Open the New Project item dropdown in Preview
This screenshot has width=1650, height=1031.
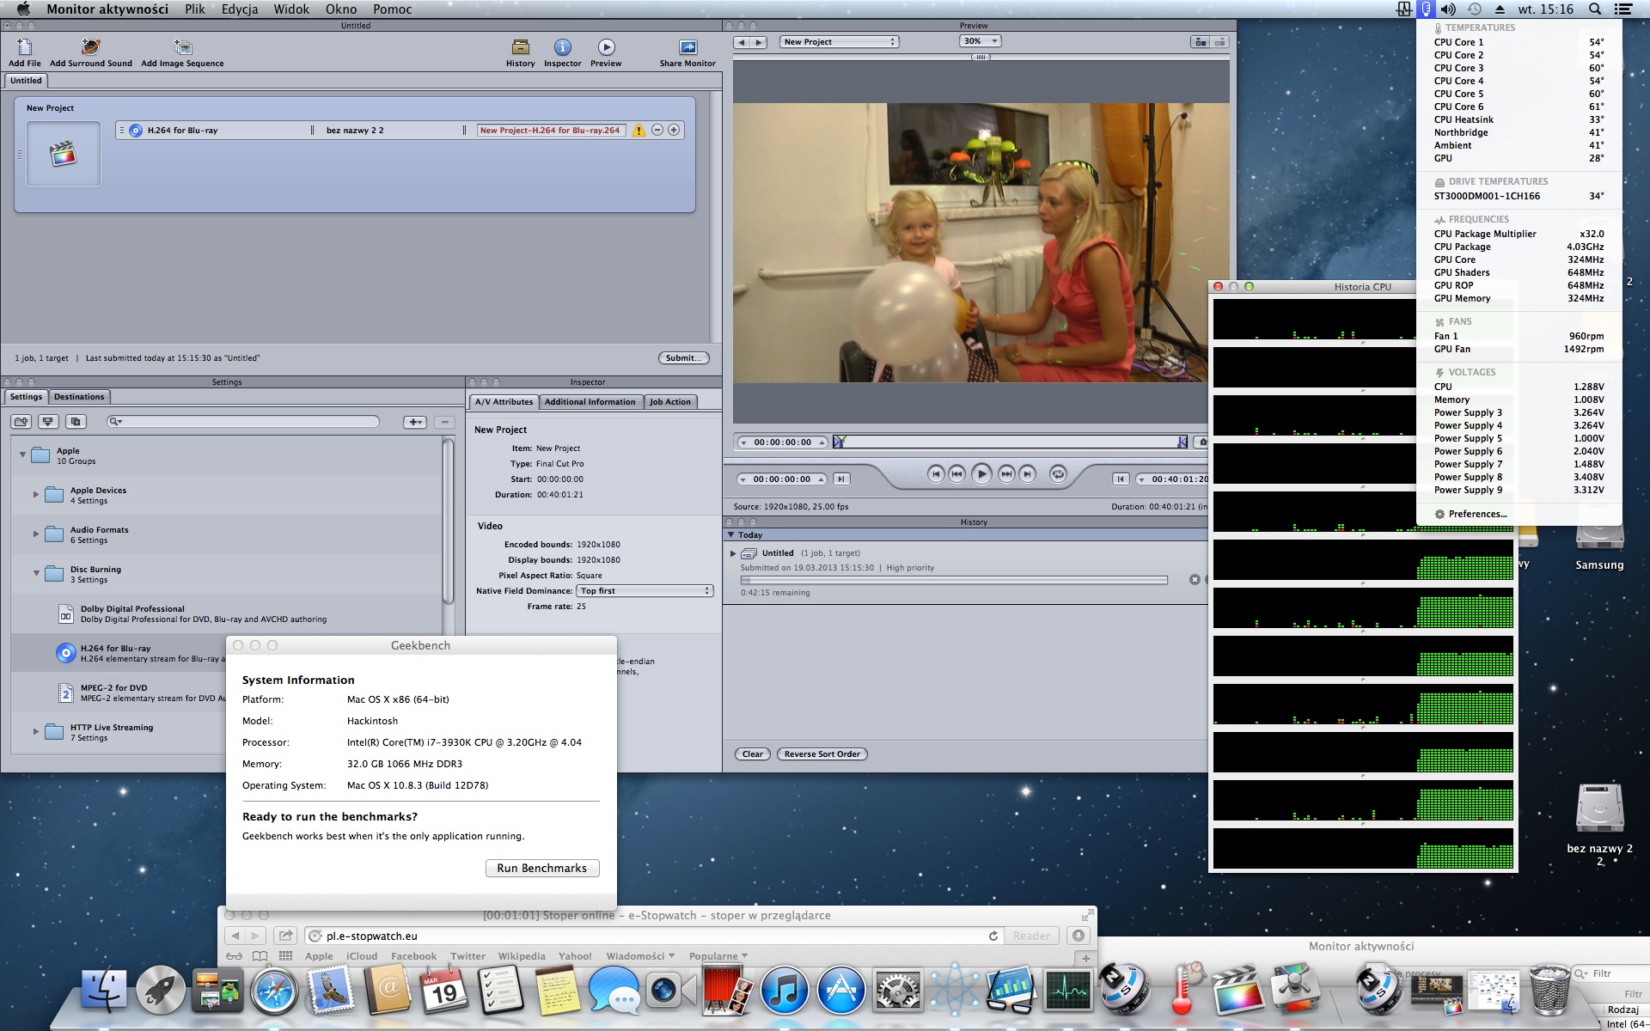tap(840, 42)
